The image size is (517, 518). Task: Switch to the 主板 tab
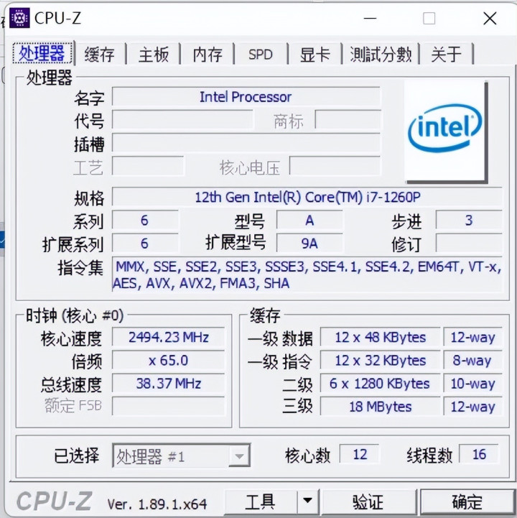[x=154, y=54]
